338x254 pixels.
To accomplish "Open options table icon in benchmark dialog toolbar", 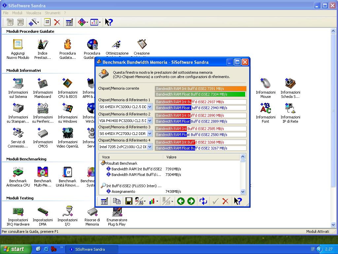I will pyautogui.click(x=104, y=201).
